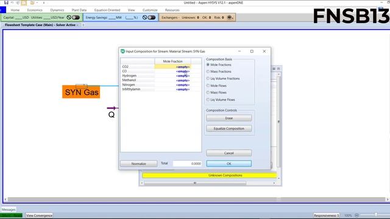
Task: Confirm the composition dialog with OK
Action: click(229, 164)
